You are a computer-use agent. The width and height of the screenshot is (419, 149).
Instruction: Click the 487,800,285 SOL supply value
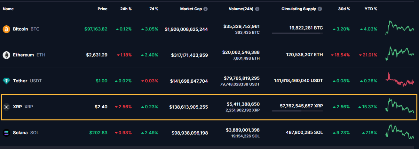pos(305,133)
